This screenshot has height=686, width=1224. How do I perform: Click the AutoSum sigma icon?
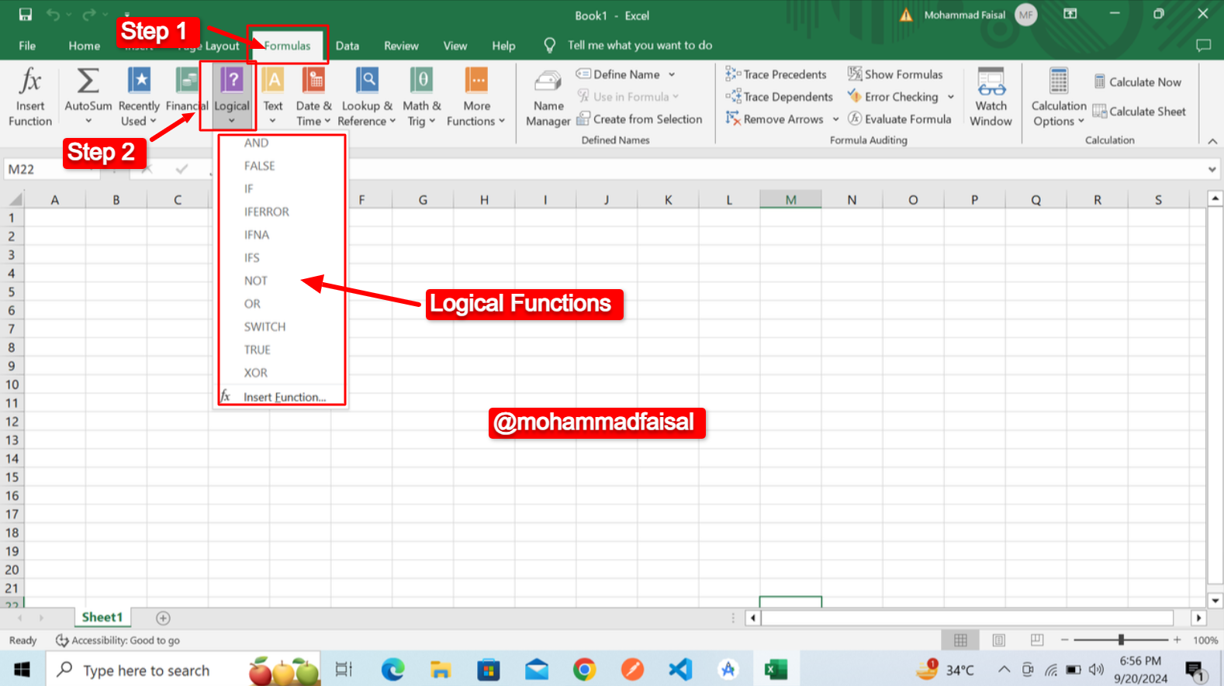pyautogui.click(x=88, y=81)
